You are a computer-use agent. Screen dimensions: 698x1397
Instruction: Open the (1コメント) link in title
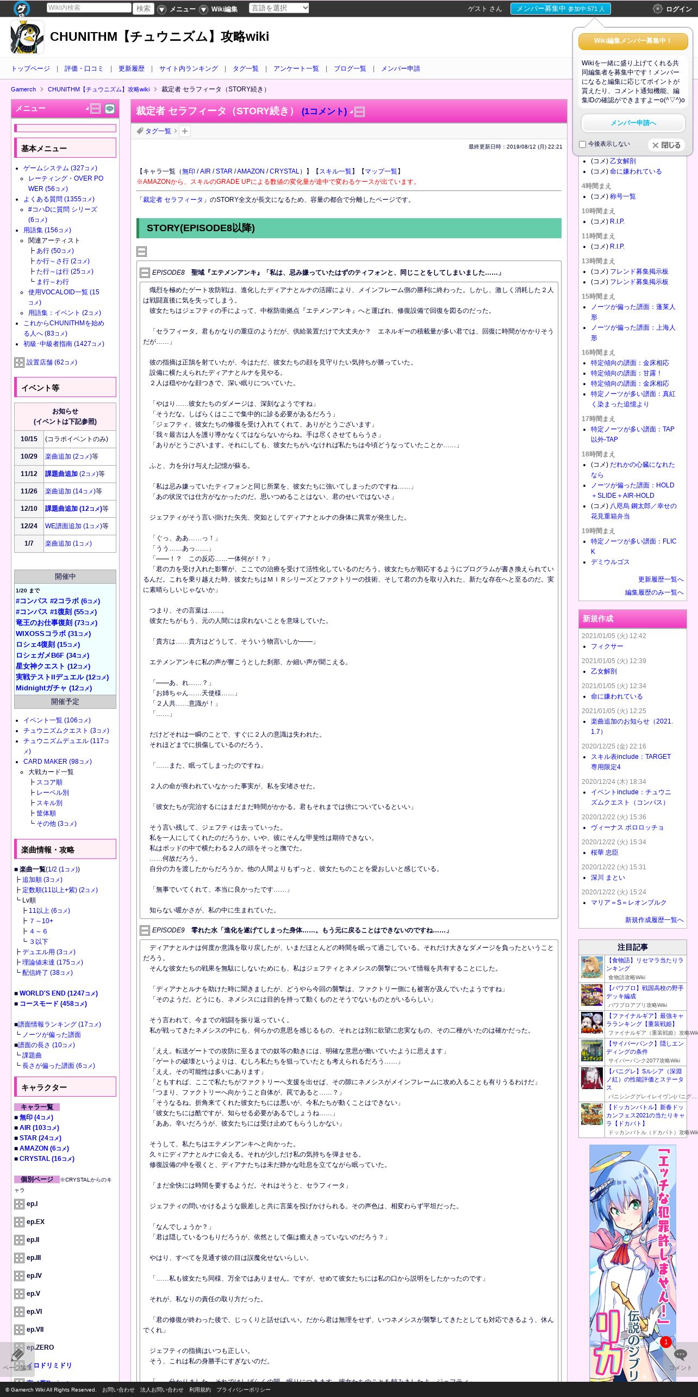coord(324,112)
